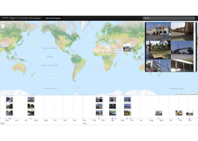
Task: Select top thumbnail in Apr 2010 timeline column
Action: [x=113, y=100]
